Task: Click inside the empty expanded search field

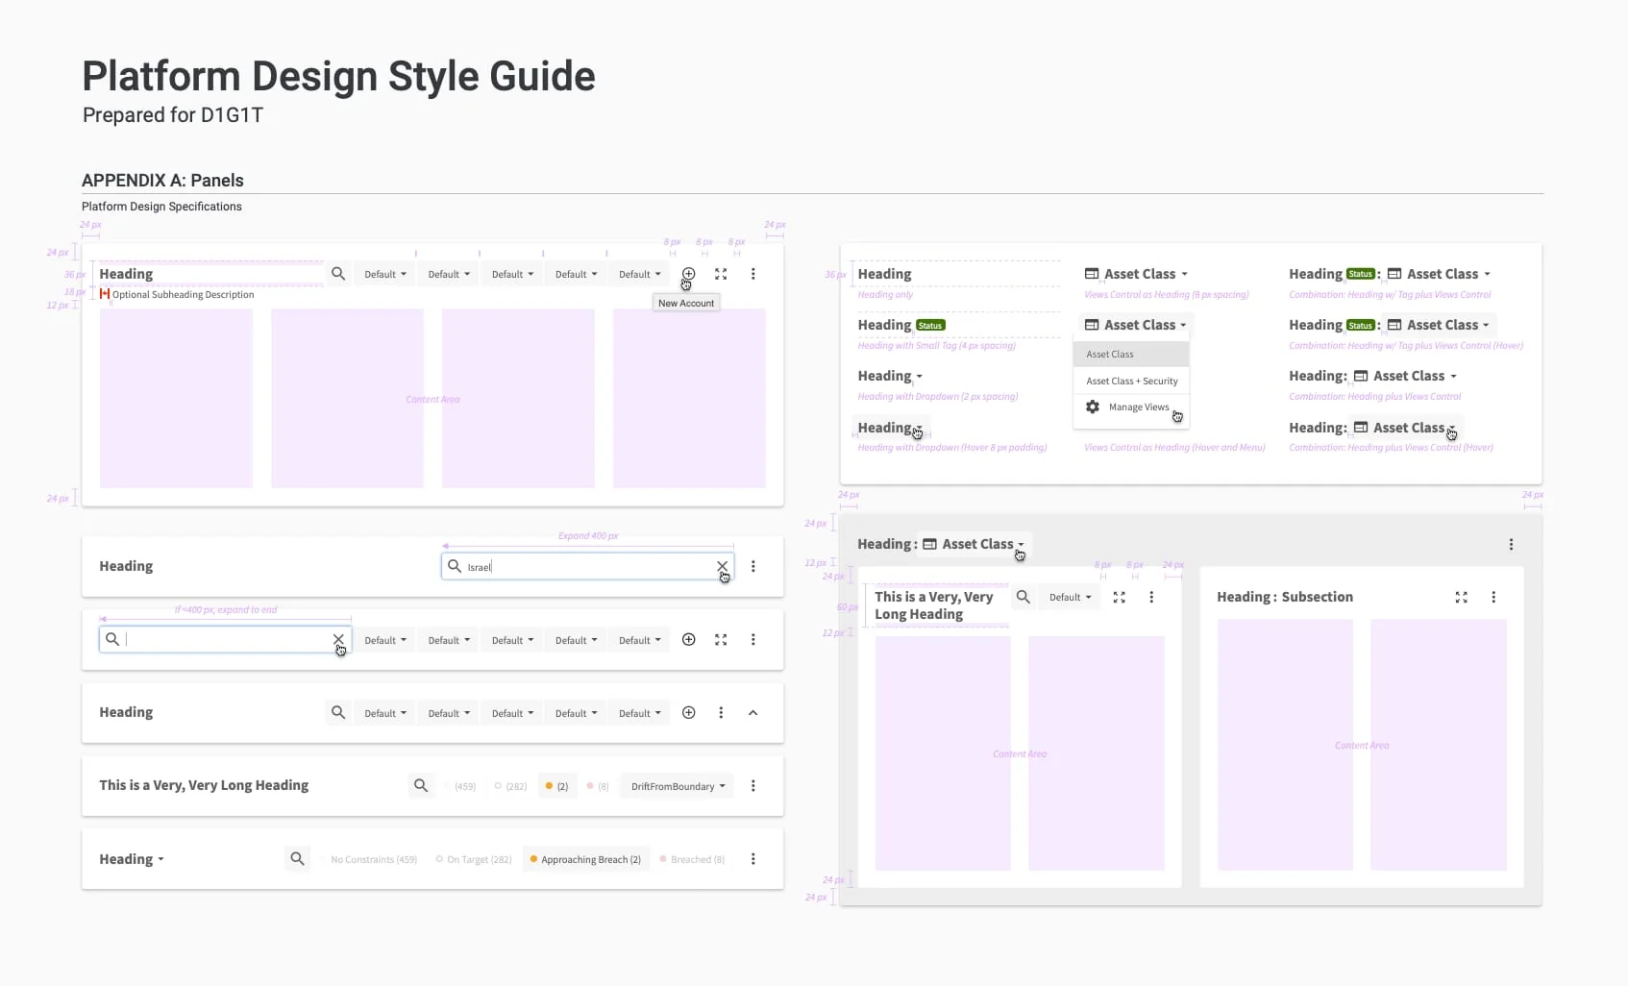Action: click(225, 639)
